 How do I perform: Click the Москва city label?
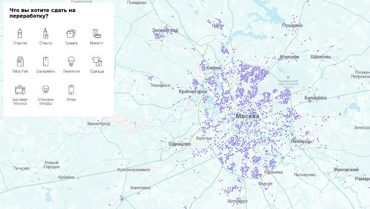point(247,116)
